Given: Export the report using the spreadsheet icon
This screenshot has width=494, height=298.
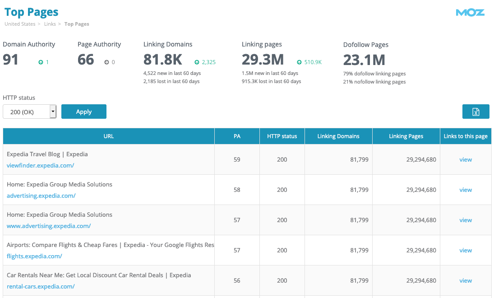Looking at the screenshot, I should 476,111.
